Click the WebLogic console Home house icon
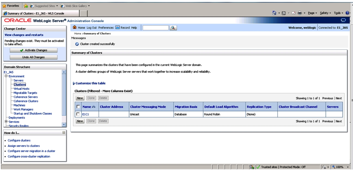 click(x=75, y=27)
